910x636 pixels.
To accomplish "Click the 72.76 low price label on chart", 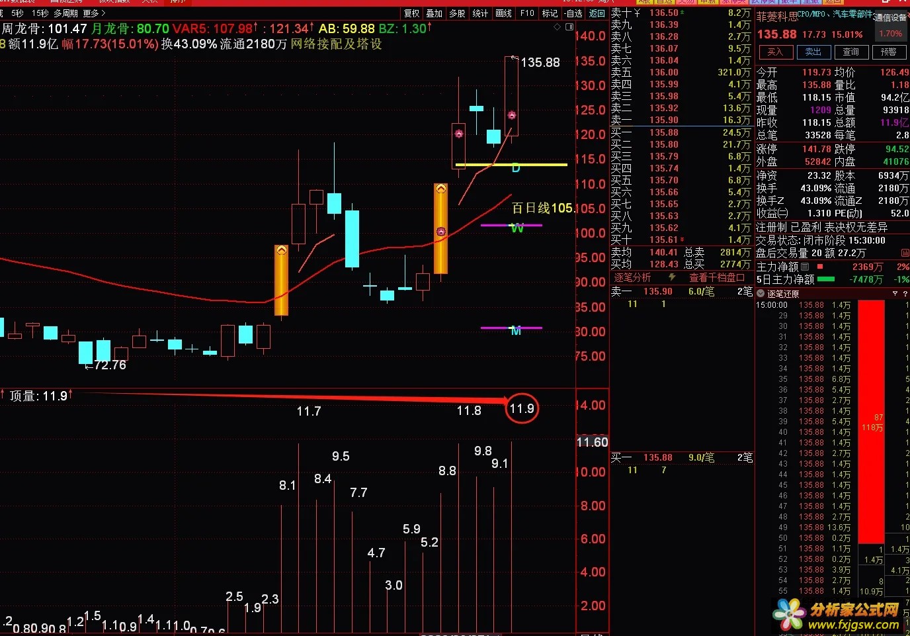I will click(x=110, y=365).
